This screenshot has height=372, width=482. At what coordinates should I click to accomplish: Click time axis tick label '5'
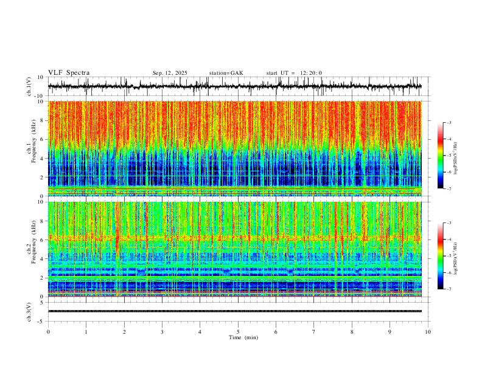[238, 332]
